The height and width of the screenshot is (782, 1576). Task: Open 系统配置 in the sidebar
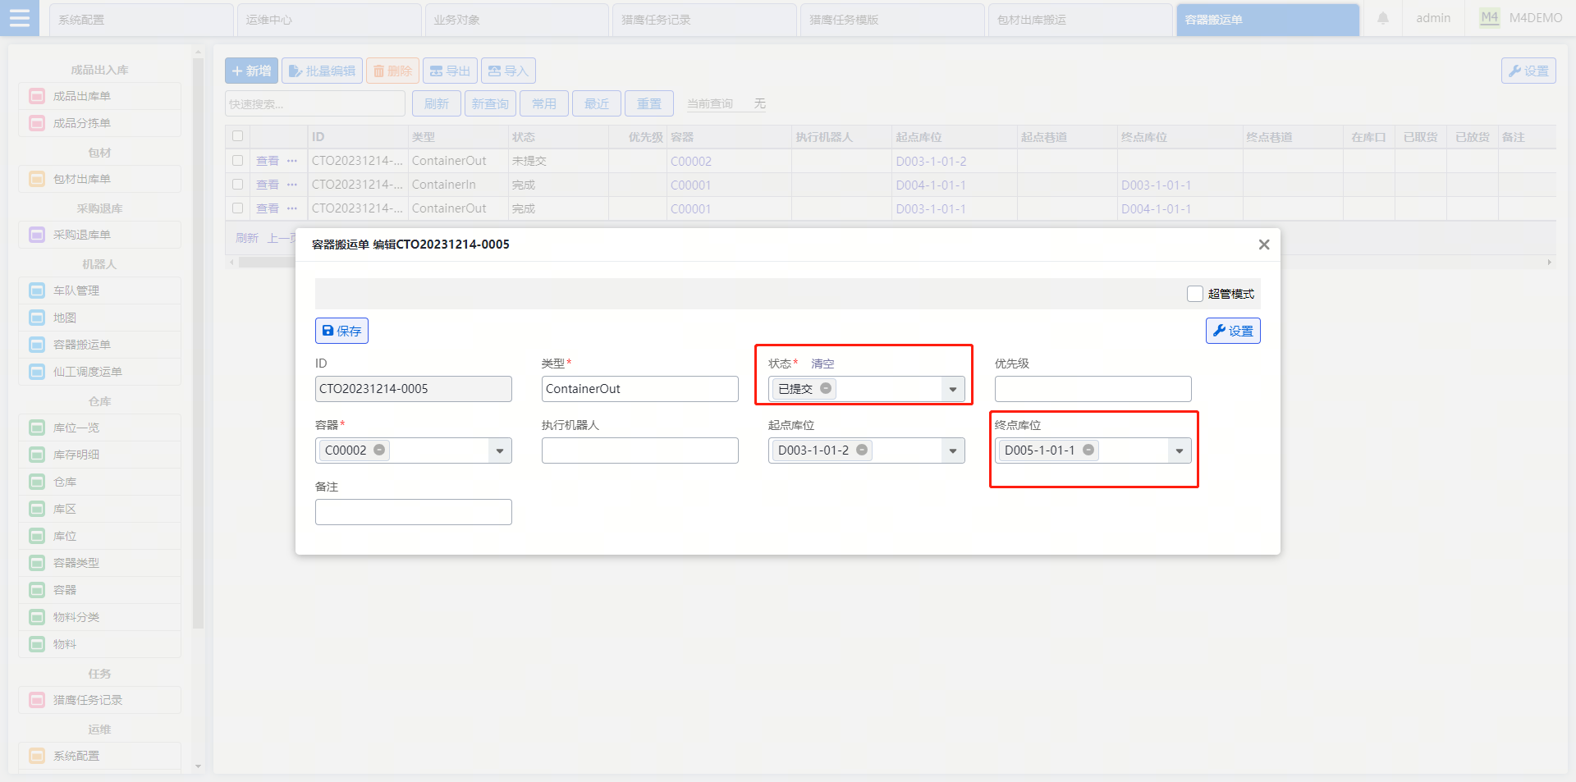point(99,756)
